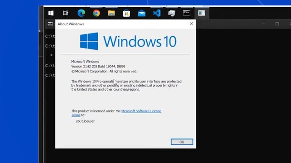Click the Microsoft Corporation copyright line
This screenshot has width=291, height=163.
point(104,72)
